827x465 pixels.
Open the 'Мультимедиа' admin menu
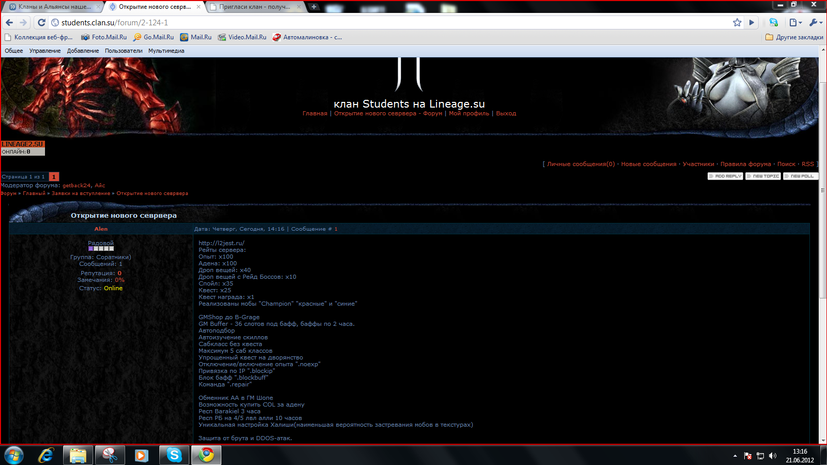(x=166, y=51)
